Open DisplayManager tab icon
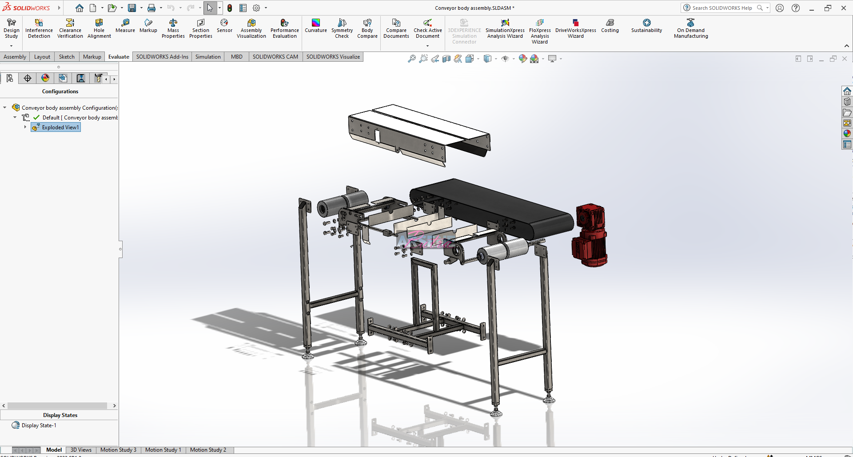 point(45,79)
